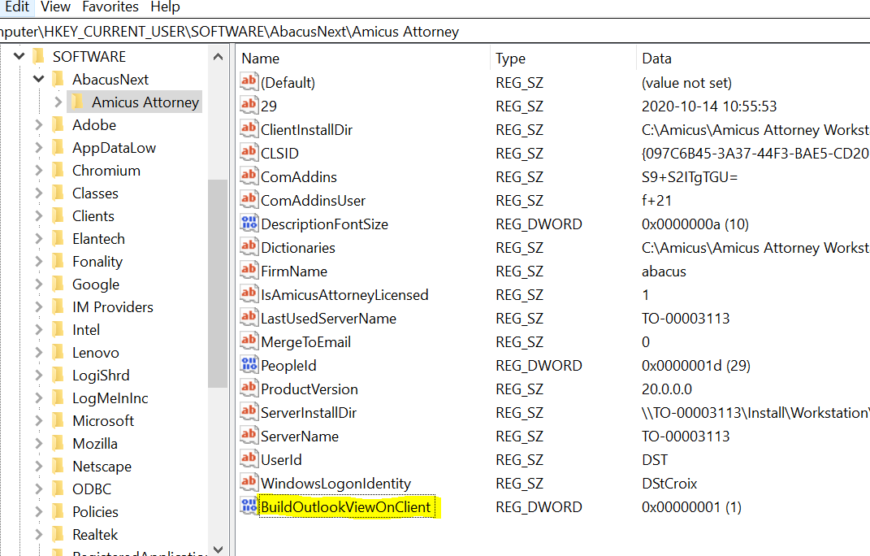
Task: Open the View menu
Action: click(54, 7)
